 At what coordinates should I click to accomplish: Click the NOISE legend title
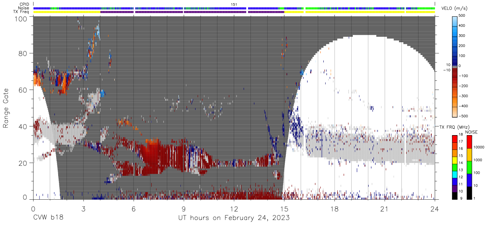coord(471,132)
